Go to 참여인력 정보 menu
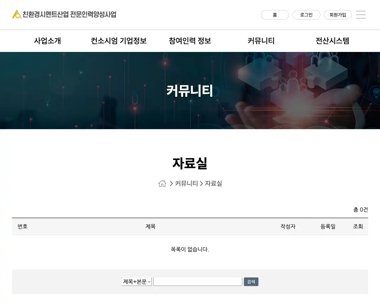This screenshot has width=380, height=304. click(190, 41)
